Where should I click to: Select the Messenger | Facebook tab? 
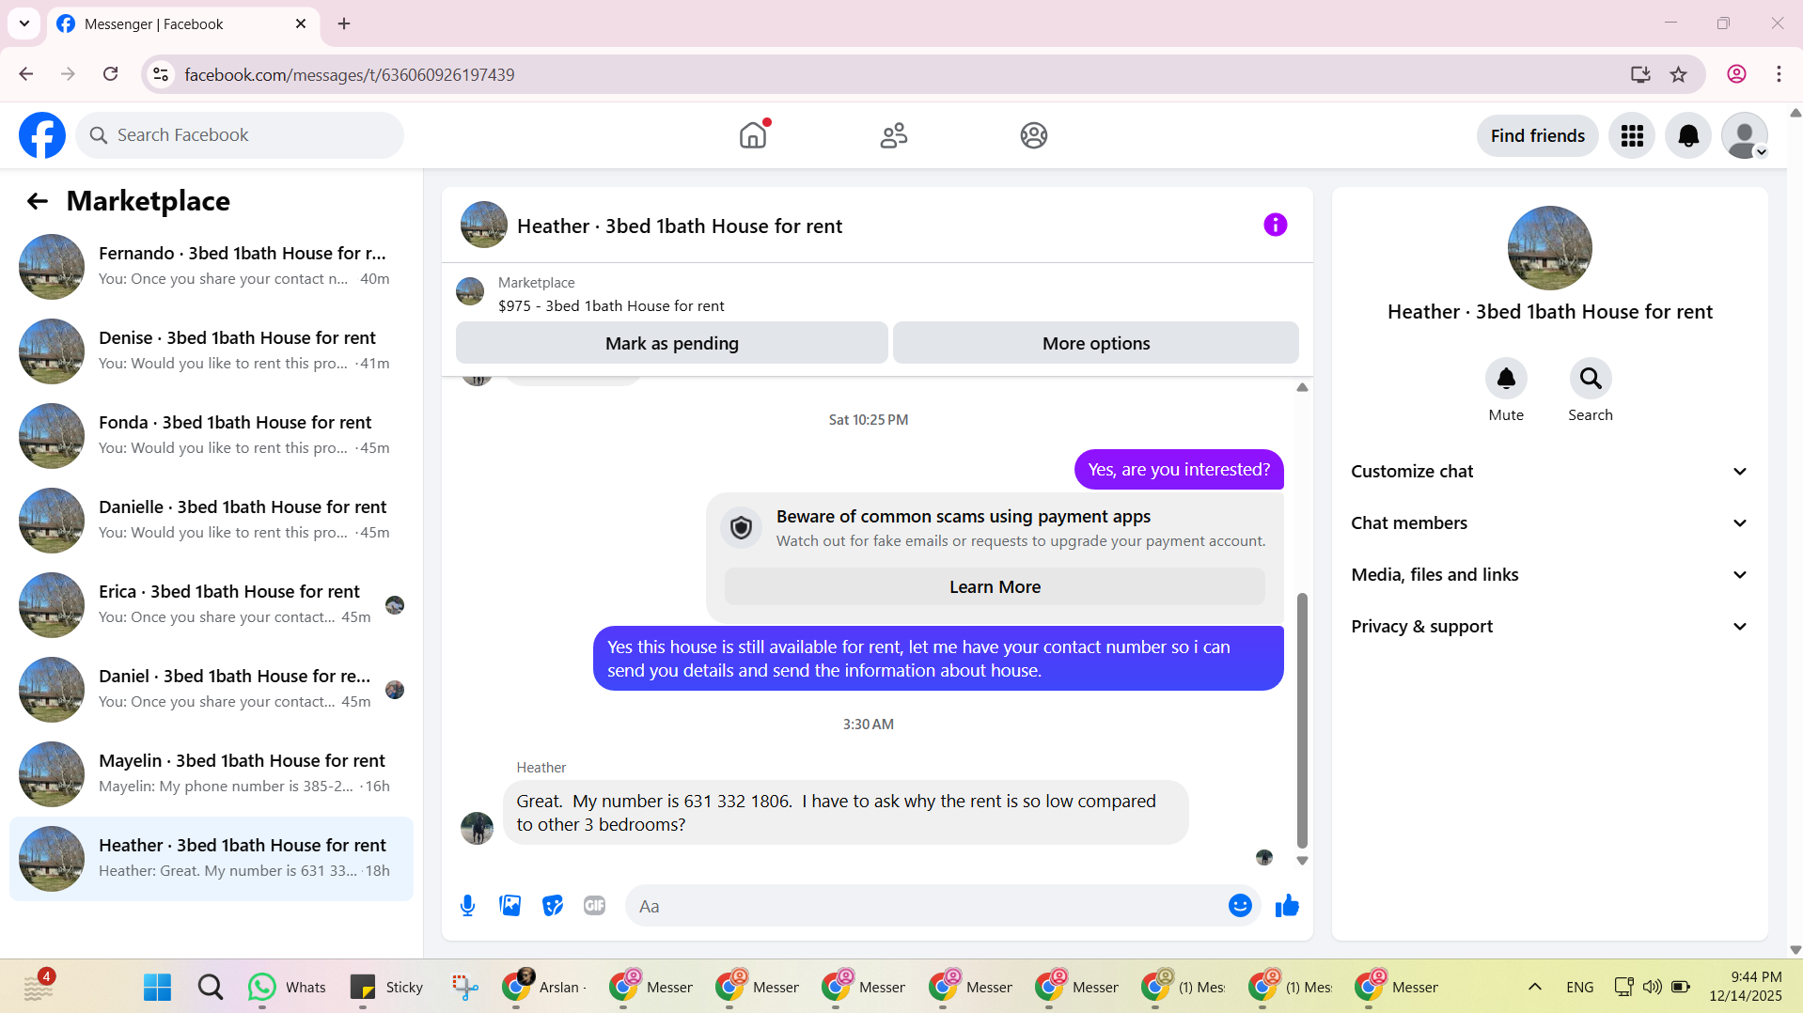tap(181, 23)
